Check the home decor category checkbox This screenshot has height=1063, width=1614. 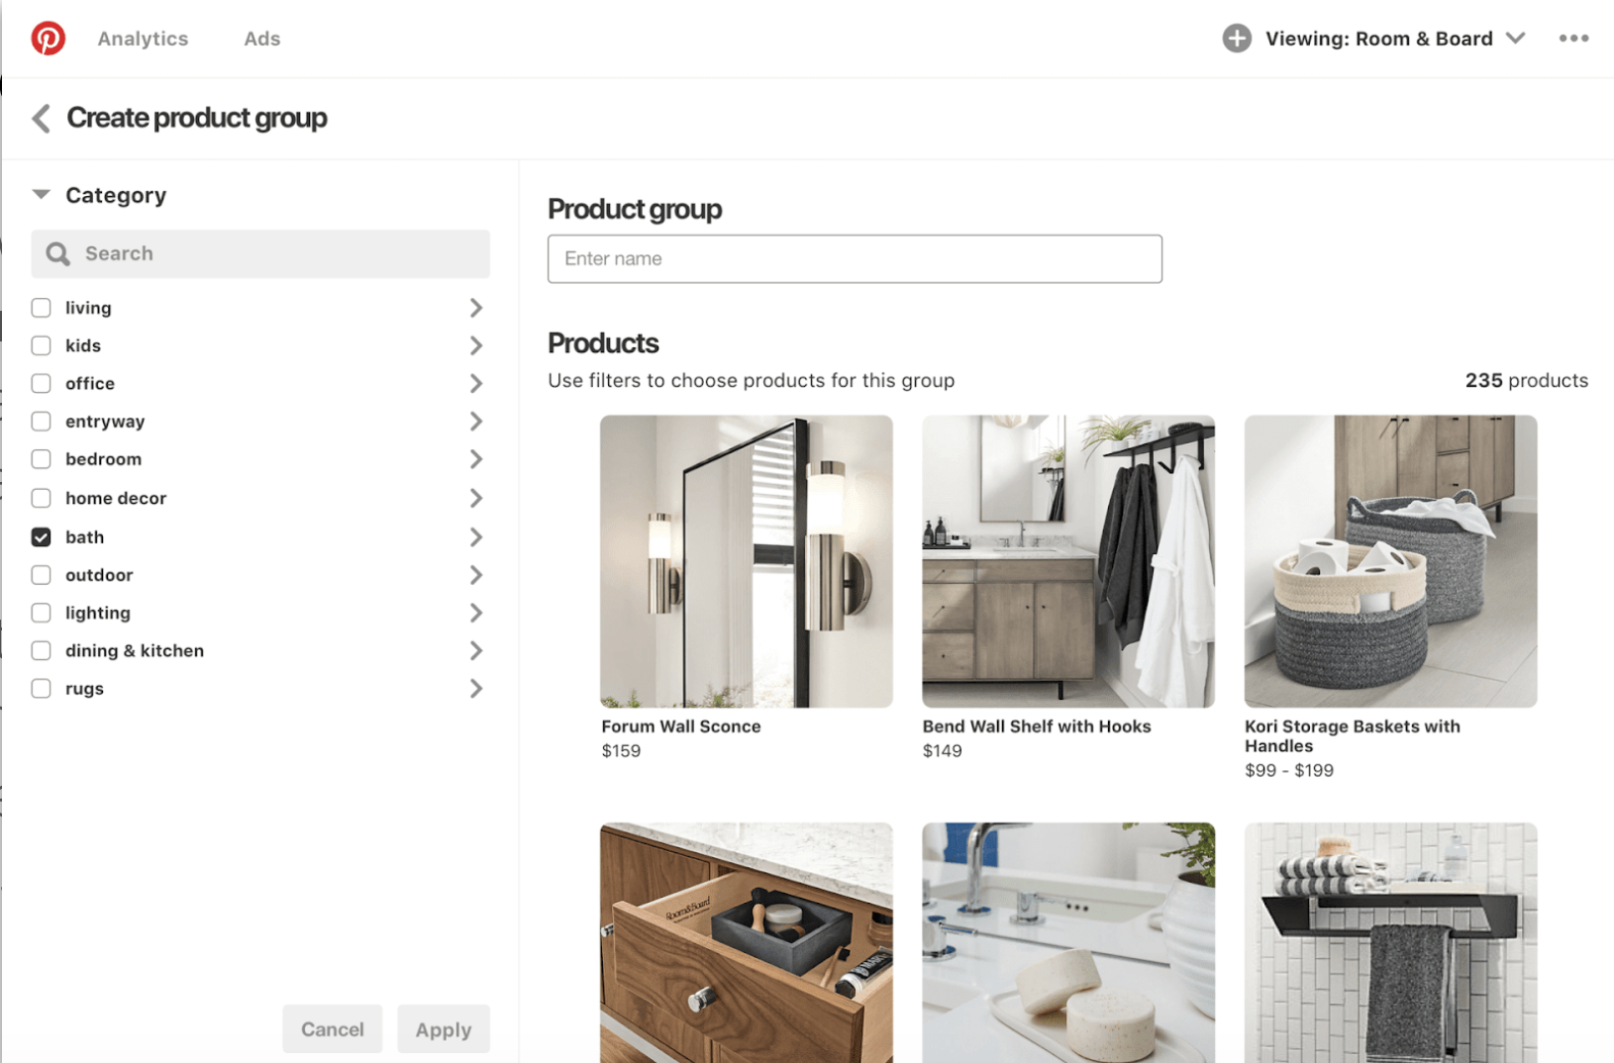point(41,498)
